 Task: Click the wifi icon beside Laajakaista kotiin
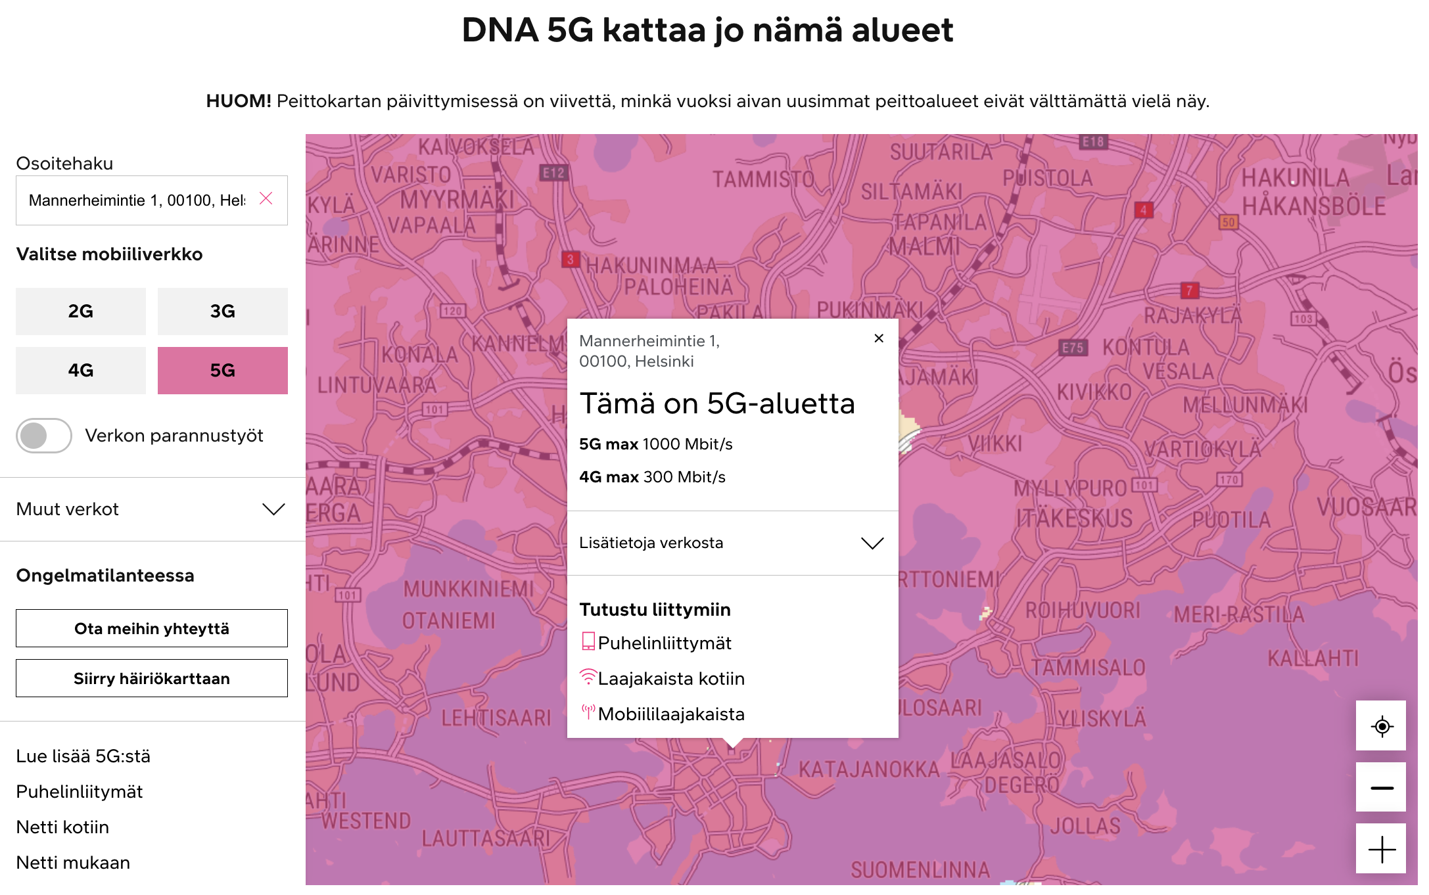[588, 677]
